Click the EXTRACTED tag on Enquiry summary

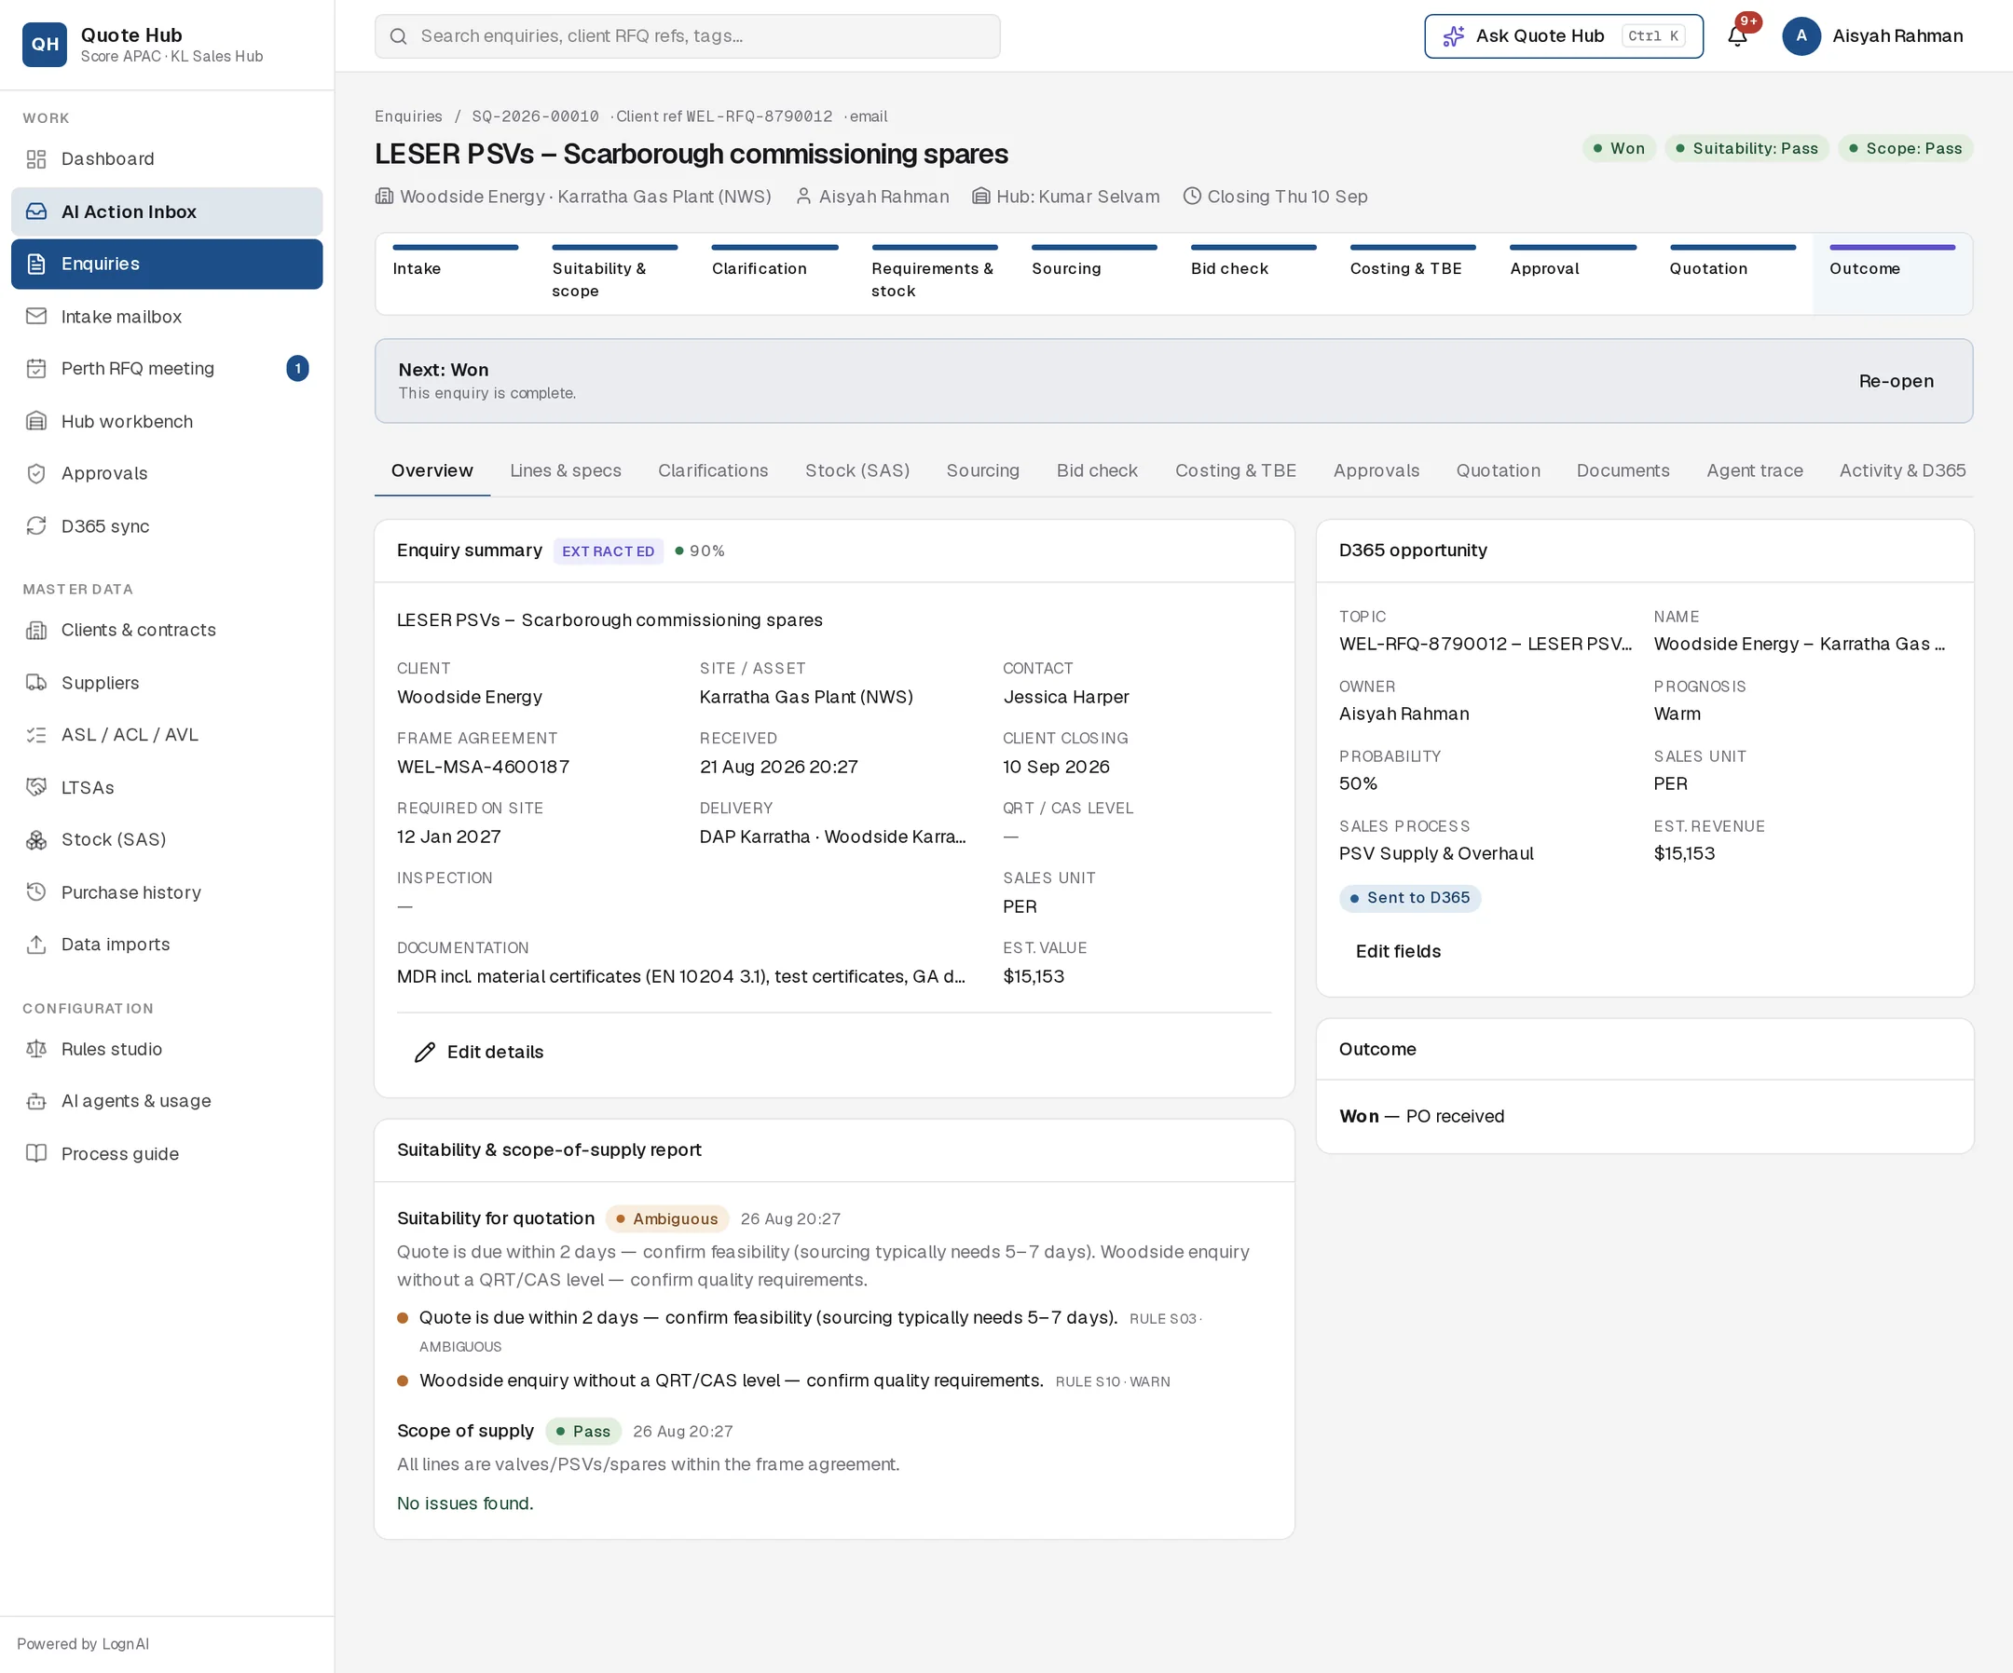[608, 551]
